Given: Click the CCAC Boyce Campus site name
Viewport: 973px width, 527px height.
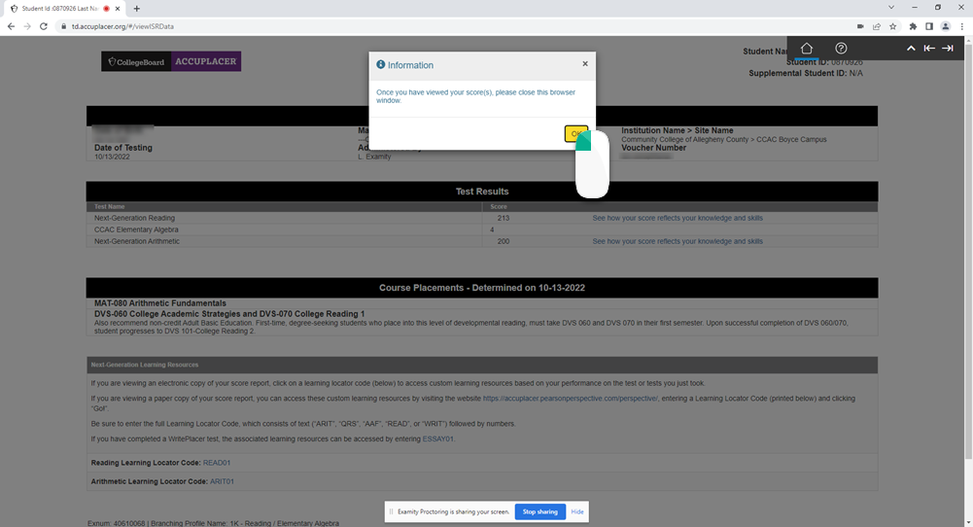Looking at the screenshot, I should click(x=791, y=140).
